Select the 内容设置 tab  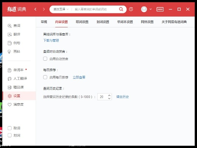click(x=61, y=22)
